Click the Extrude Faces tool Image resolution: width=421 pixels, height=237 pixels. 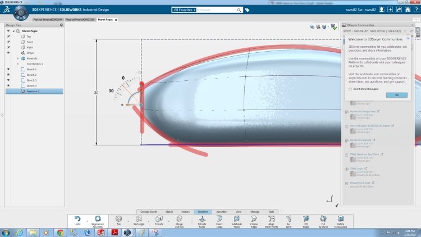coord(202,220)
